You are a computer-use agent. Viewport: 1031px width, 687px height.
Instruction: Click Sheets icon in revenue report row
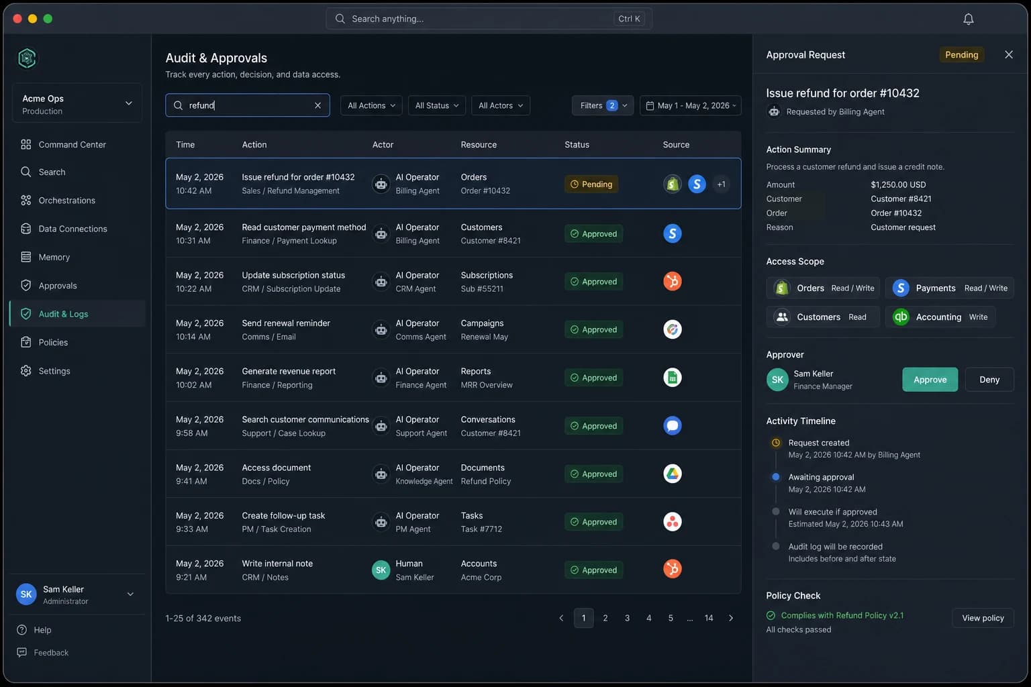pyautogui.click(x=673, y=378)
